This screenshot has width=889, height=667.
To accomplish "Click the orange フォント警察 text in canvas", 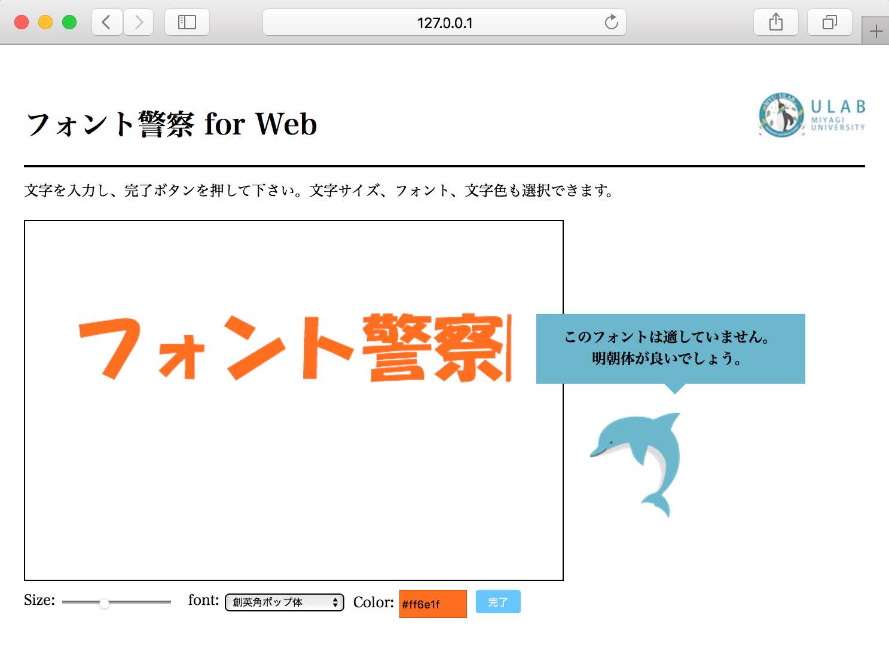I will pyautogui.click(x=293, y=348).
